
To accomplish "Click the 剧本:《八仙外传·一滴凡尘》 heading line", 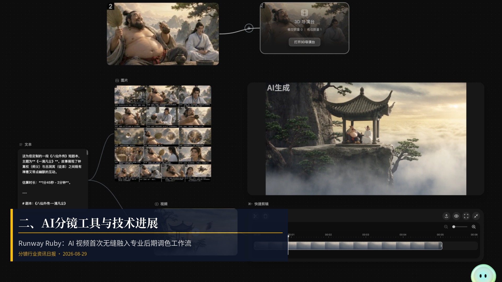I will click(x=44, y=203).
